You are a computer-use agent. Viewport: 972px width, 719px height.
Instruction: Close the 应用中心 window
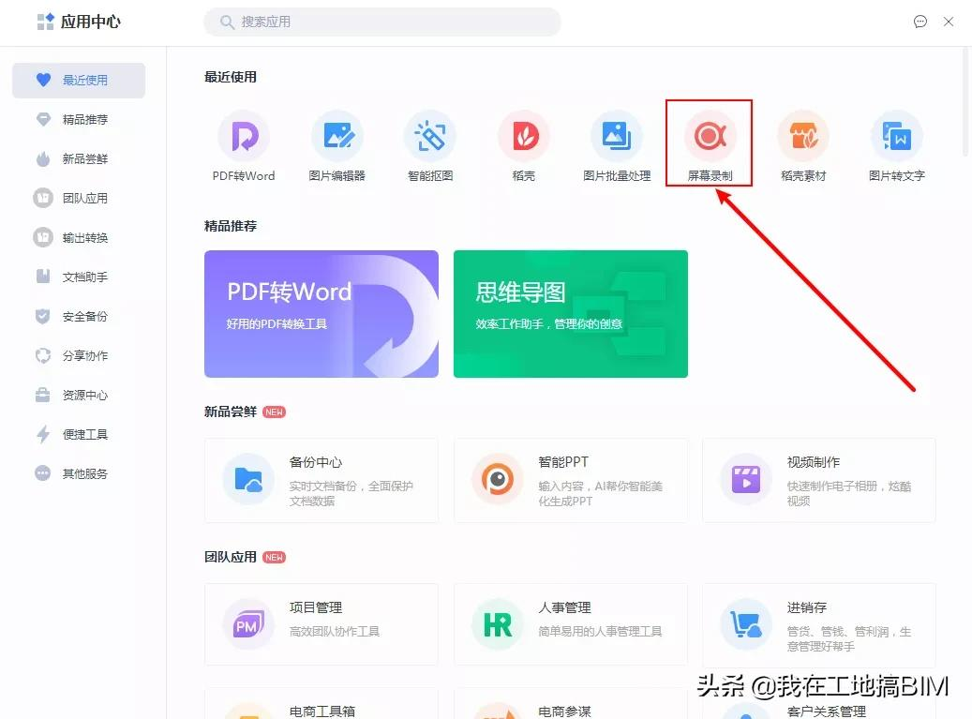pyautogui.click(x=948, y=22)
